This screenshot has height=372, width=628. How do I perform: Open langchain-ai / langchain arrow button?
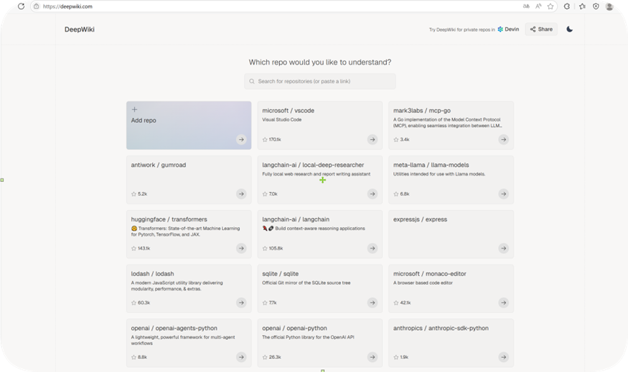(372, 249)
